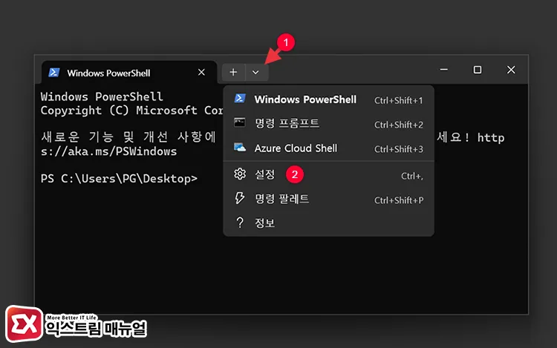
Task: Click the PowerShell icon in the dropdown menu
Action: pos(240,98)
